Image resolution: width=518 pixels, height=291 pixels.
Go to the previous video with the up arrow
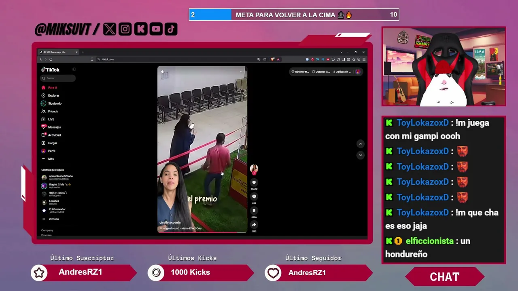tap(360, 144)
